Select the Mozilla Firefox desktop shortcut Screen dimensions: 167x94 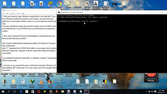(x=50, y=83)
